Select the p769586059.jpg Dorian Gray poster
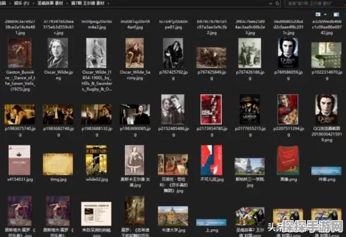The image size is (346, 237). [x=288, y=53]
